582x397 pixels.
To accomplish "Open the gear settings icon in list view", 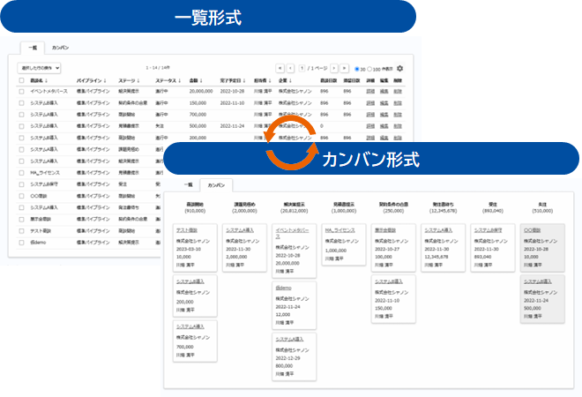I will coord(399,68).
